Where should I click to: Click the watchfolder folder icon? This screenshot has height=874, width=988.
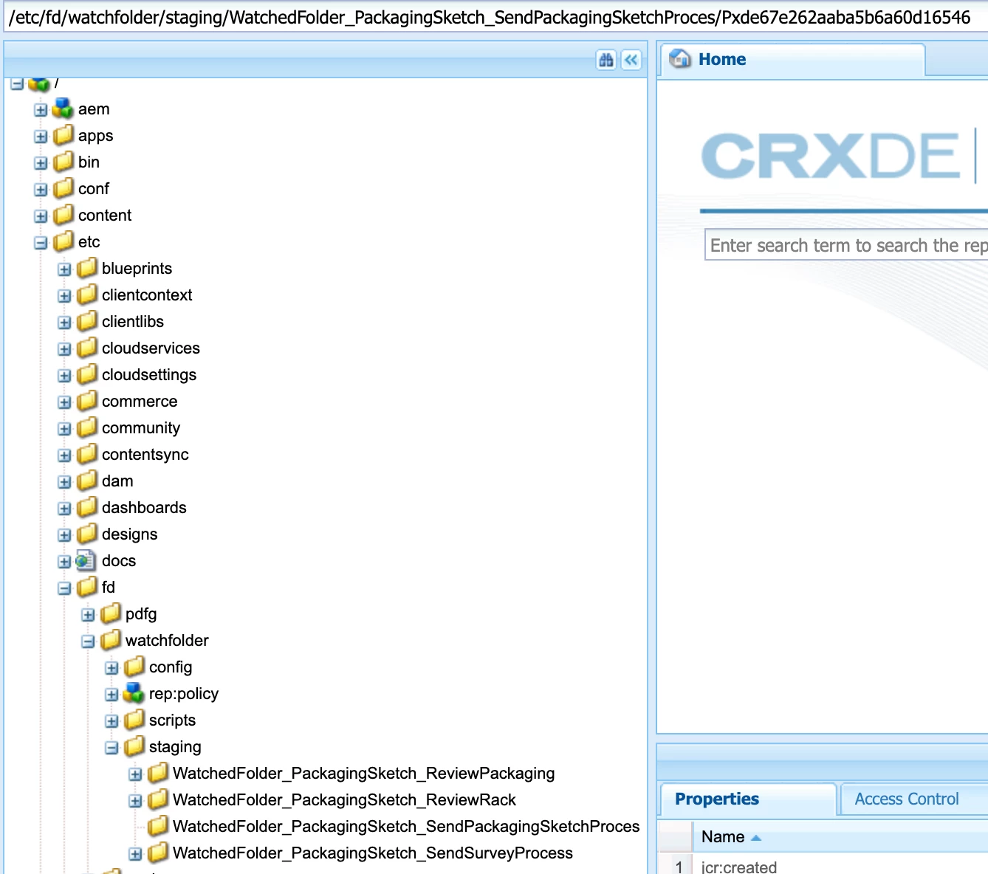(x=111, y=640)
